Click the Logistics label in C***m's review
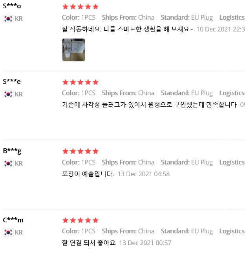 (x=232, y=231)
